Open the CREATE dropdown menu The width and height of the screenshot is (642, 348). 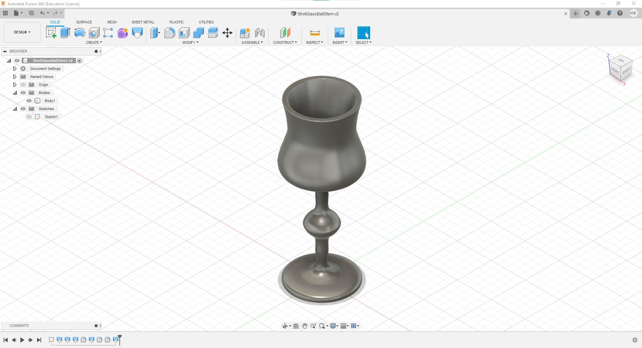[94, 42]
